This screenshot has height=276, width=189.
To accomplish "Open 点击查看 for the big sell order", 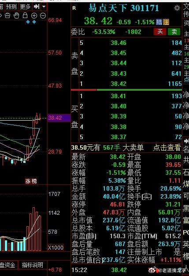I will [167, 147].
